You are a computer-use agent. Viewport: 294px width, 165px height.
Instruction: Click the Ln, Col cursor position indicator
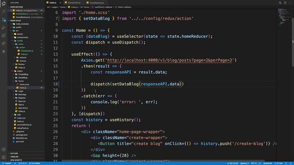[x=232, y=163]
